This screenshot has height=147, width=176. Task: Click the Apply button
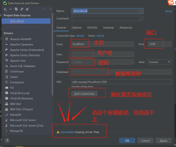[163, 141]
